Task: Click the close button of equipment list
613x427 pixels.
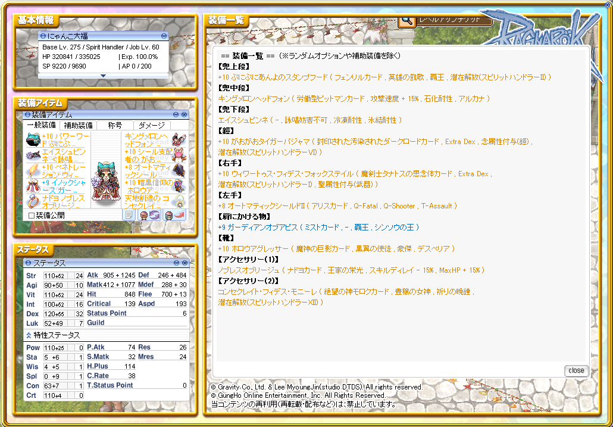Action: (576, 370)
